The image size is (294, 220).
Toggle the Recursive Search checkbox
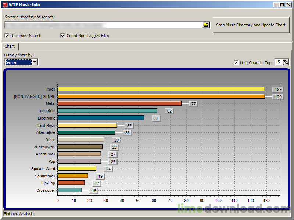7,36
